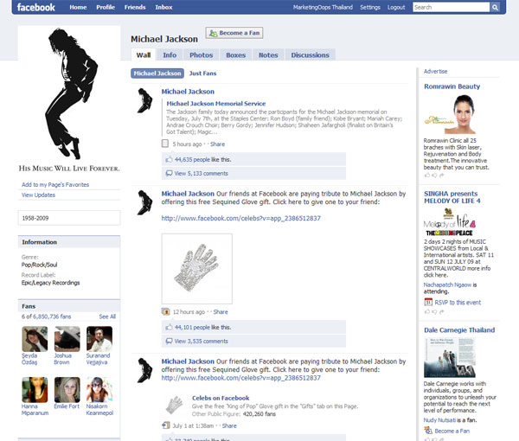Image resolution: width=519 pixels, height=441 pixels.
Task: Click in the Search input field
Action: pyautogui.click(x=452, y=7)
